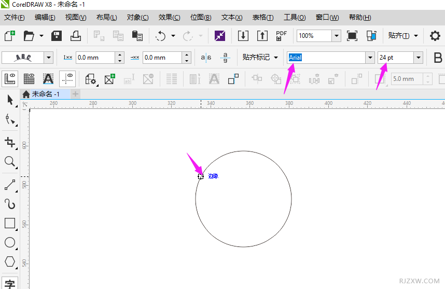The width and height of the screenshot is (445, 289).
Task: Pick the Ellipse tool
Action: point(10,242)
